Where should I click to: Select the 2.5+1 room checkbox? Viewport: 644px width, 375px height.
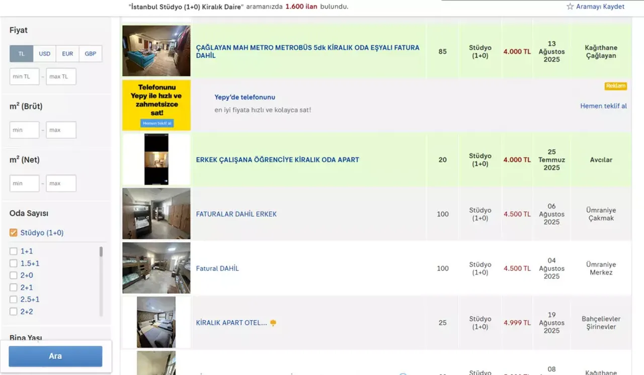click(14, 300)
